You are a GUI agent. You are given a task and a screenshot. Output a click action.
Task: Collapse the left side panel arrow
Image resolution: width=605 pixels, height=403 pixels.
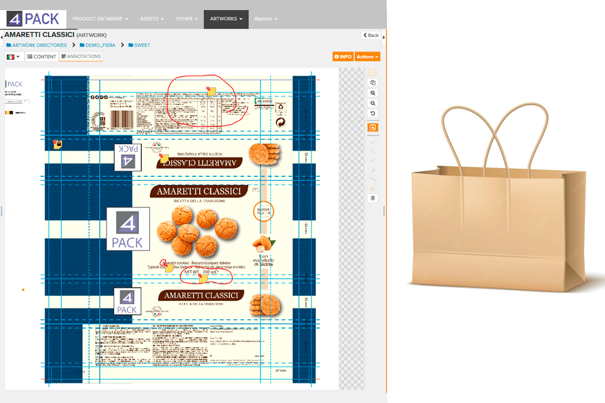[x=1, y=37]
